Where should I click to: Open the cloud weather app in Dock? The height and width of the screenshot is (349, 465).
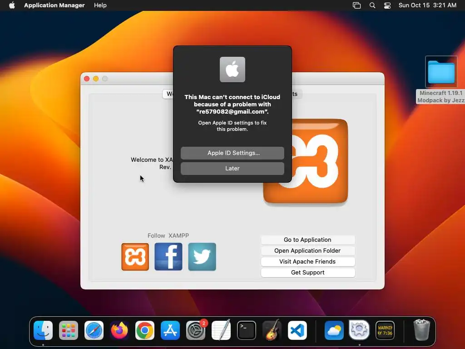334,330
